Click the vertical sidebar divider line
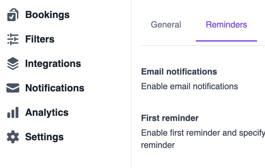Image resolution: width=265 pixels, height=168 pixels. click(x=131, y=92)
